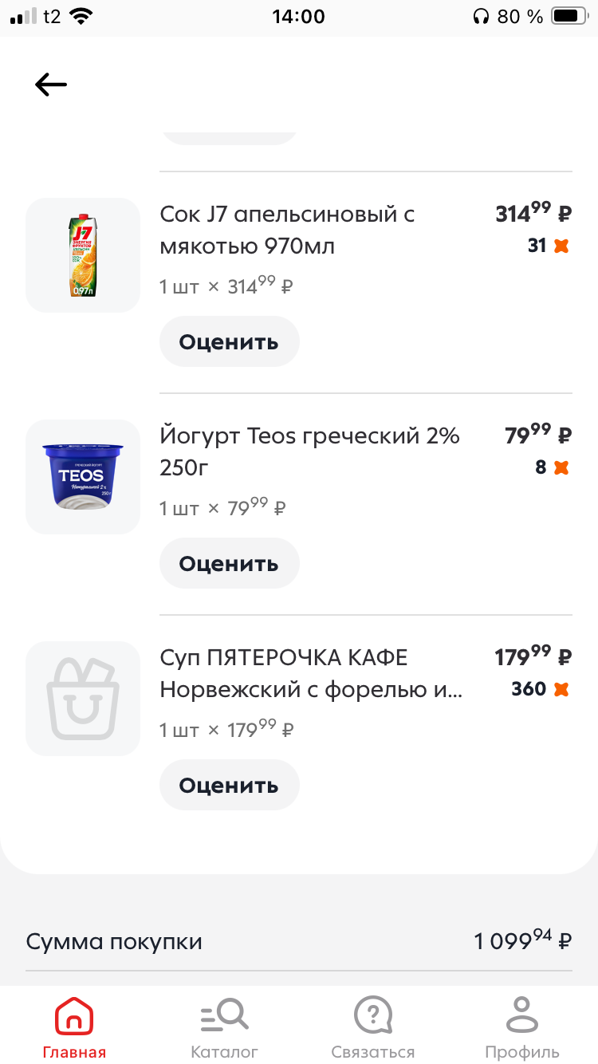
Task: Tap the Teos yogurt product image
Action: point(83,477)
